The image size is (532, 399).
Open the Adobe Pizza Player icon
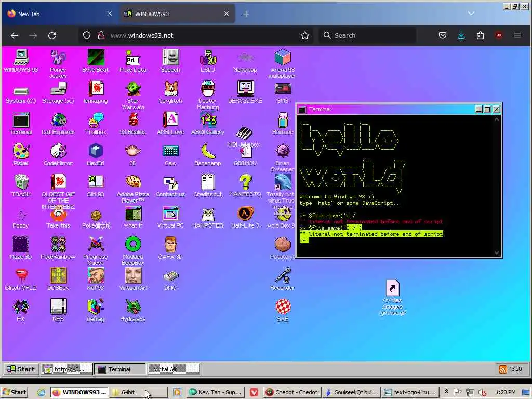[x=132, y=189]
